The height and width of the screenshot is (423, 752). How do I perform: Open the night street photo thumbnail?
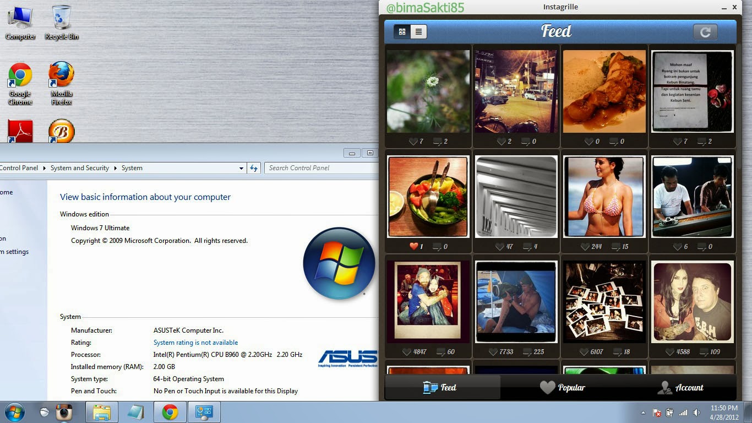[x=516, y=91]
